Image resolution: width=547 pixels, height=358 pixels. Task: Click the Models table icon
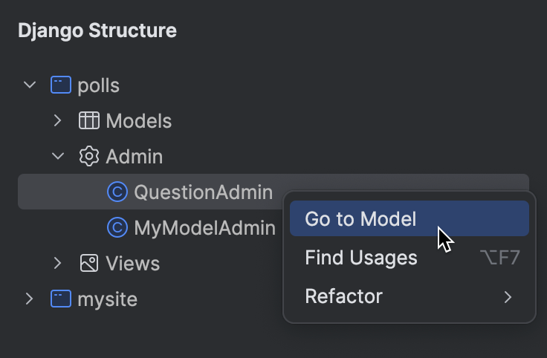pos(89,120)
